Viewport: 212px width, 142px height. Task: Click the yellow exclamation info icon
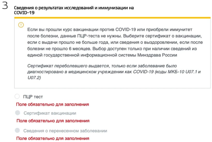pyautogui.click(x=21, y=25)
